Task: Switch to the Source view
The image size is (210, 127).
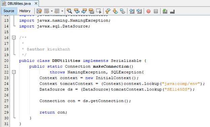Action: 9,11
